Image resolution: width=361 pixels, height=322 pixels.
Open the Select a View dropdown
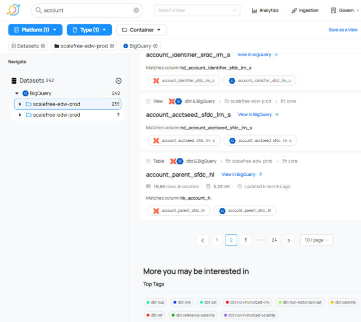point(197,10)
